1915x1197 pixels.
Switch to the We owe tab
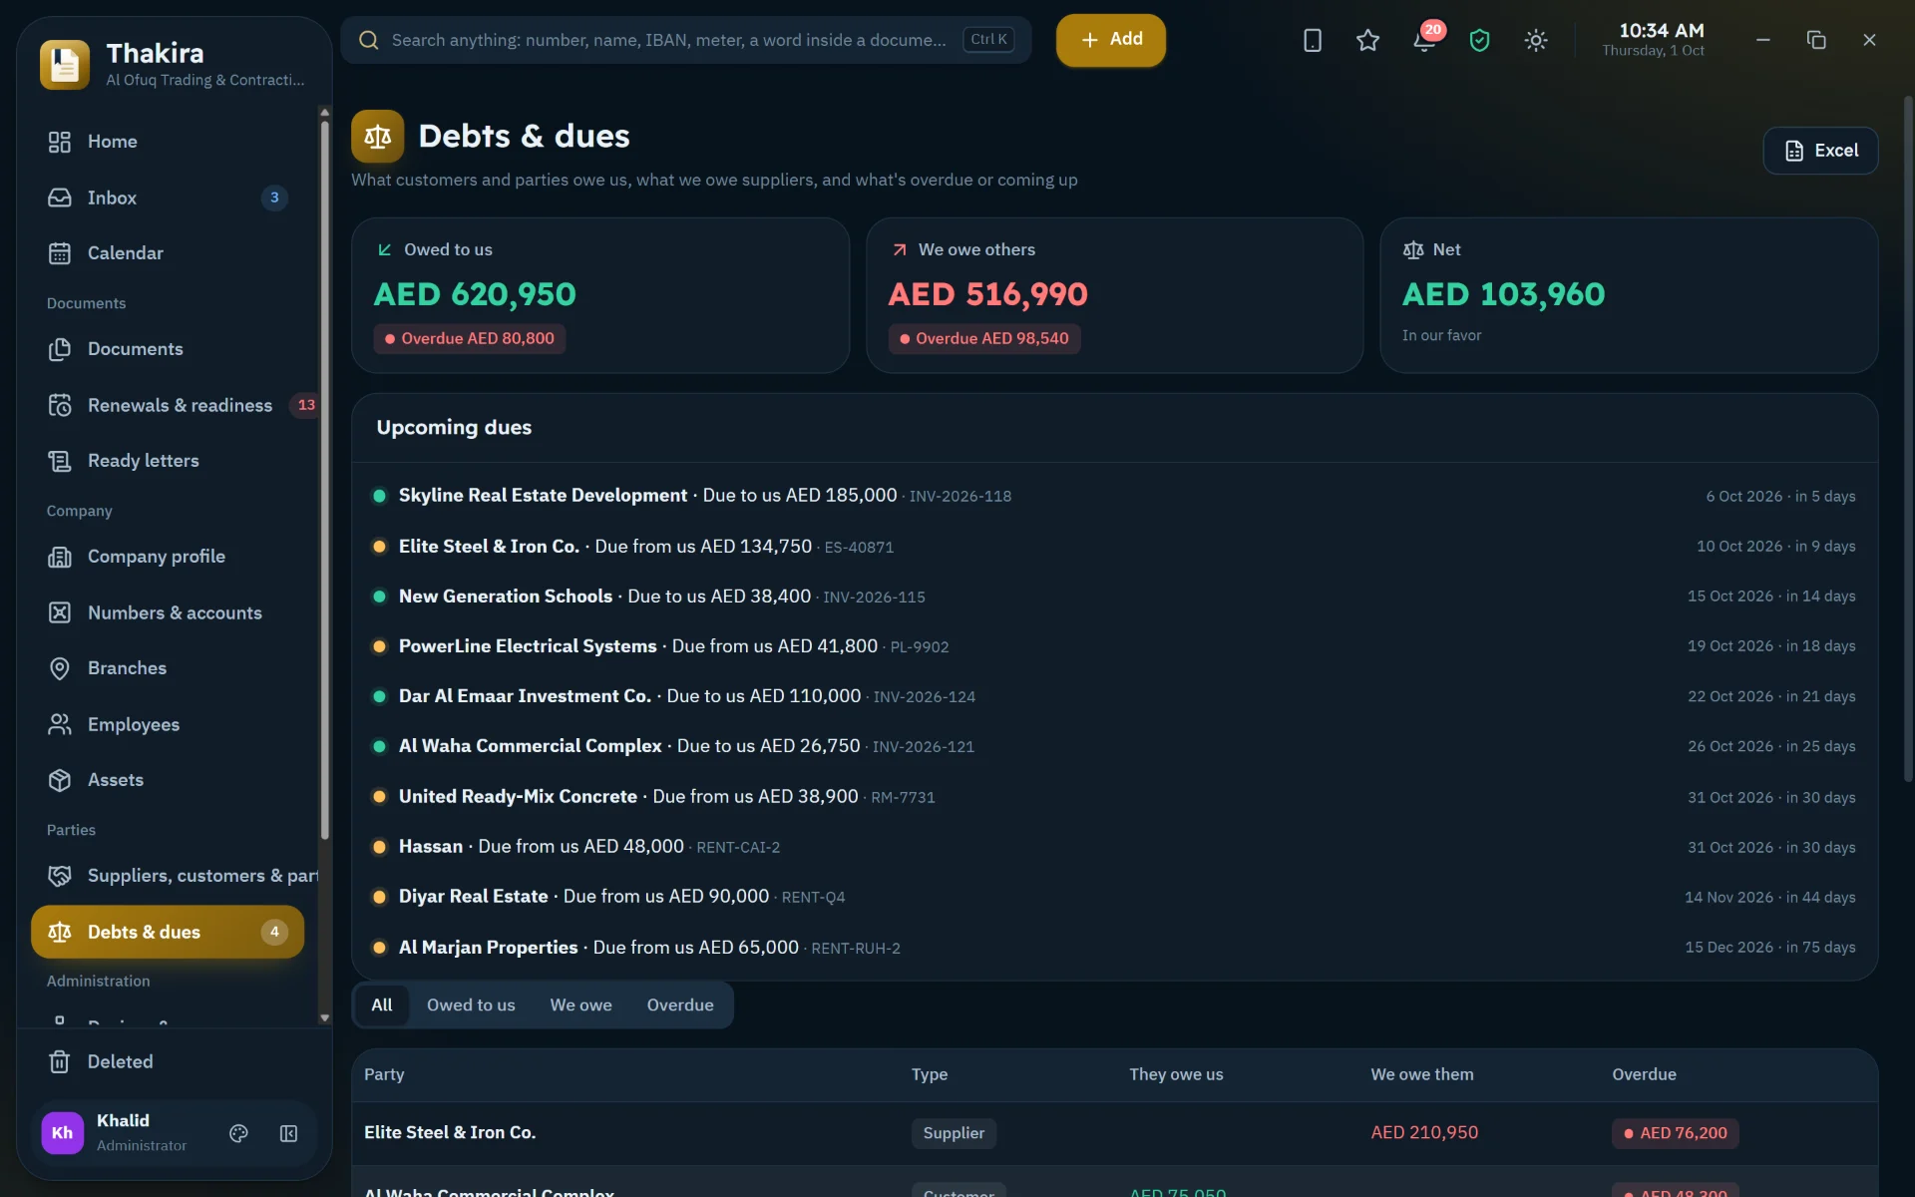[x=580, y=1004]
